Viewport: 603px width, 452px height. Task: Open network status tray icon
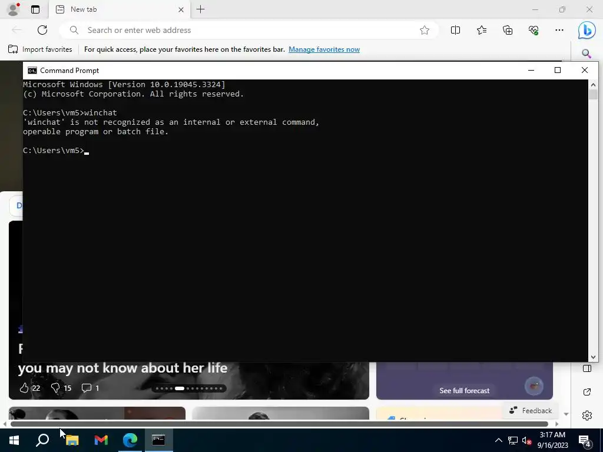(x=513, y=440)
